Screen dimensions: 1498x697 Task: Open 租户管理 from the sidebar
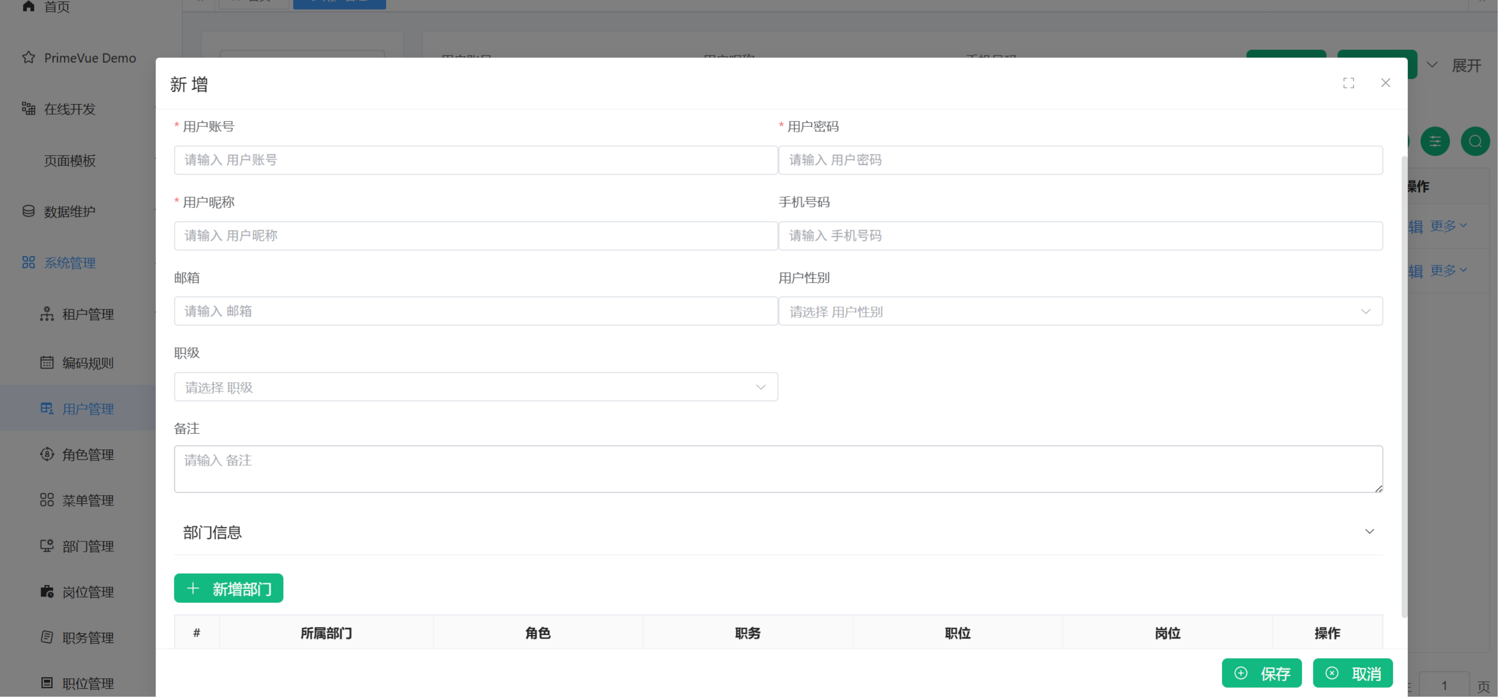point(87,314)
